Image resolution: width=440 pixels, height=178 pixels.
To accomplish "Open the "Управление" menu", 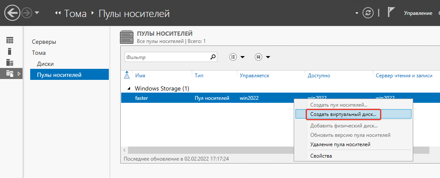I will (417, 13).
